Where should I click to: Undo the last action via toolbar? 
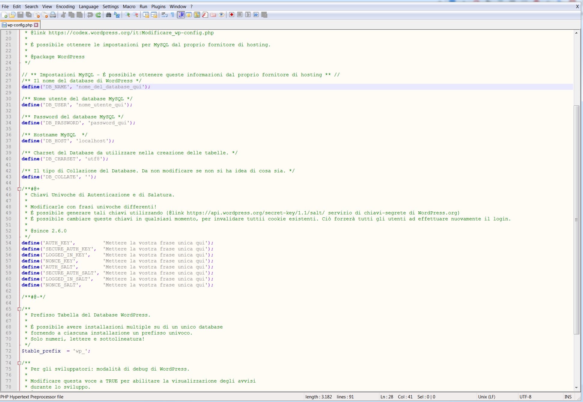tap(90, 15)
